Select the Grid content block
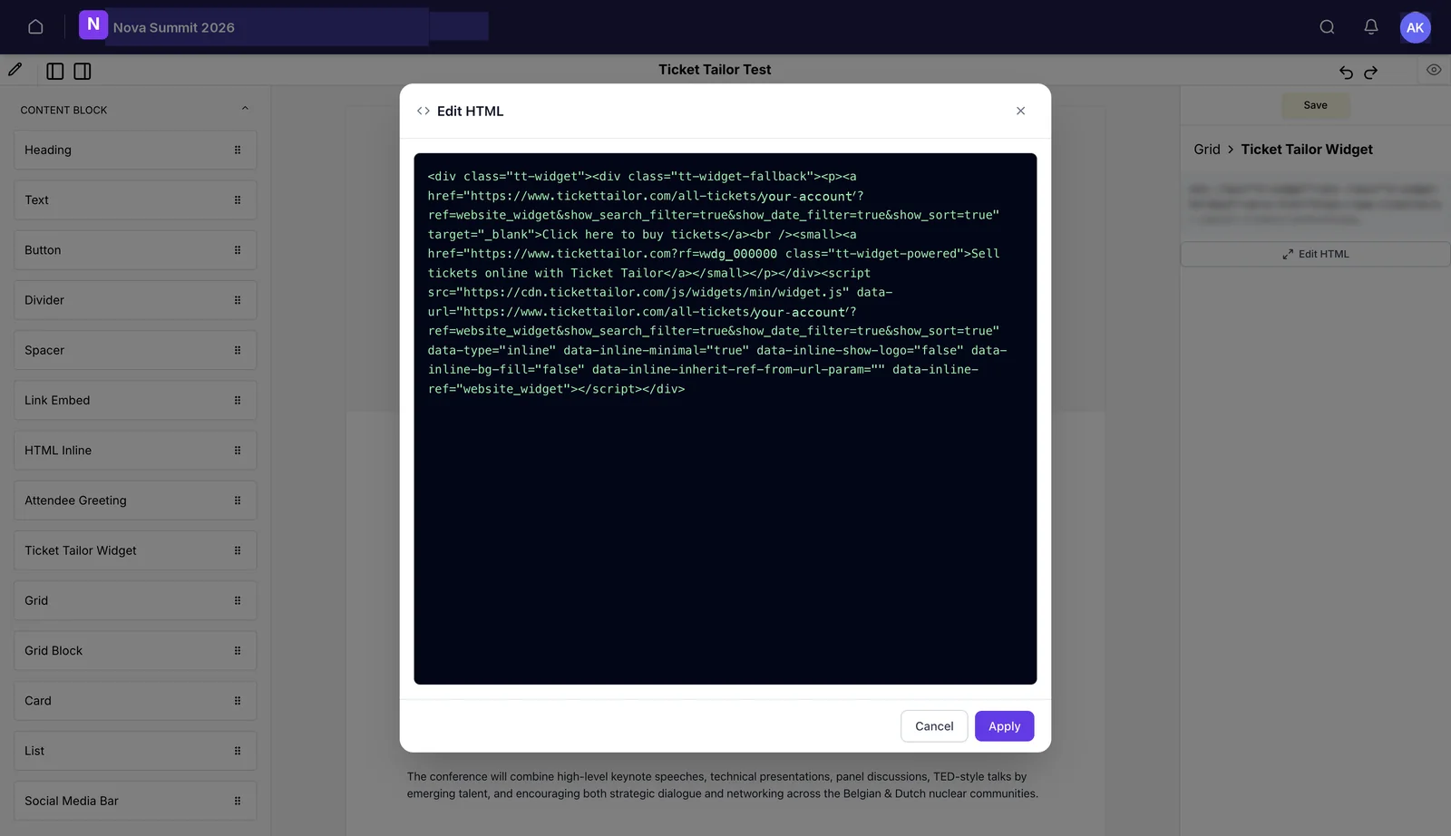The height and width of the screenshot is (836, 1451). (135, 601)
